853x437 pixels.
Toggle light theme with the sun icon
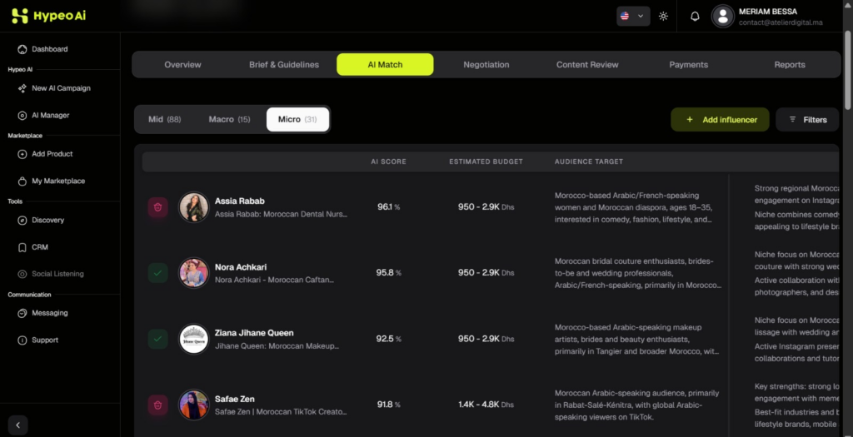click(x=663, y=17)
